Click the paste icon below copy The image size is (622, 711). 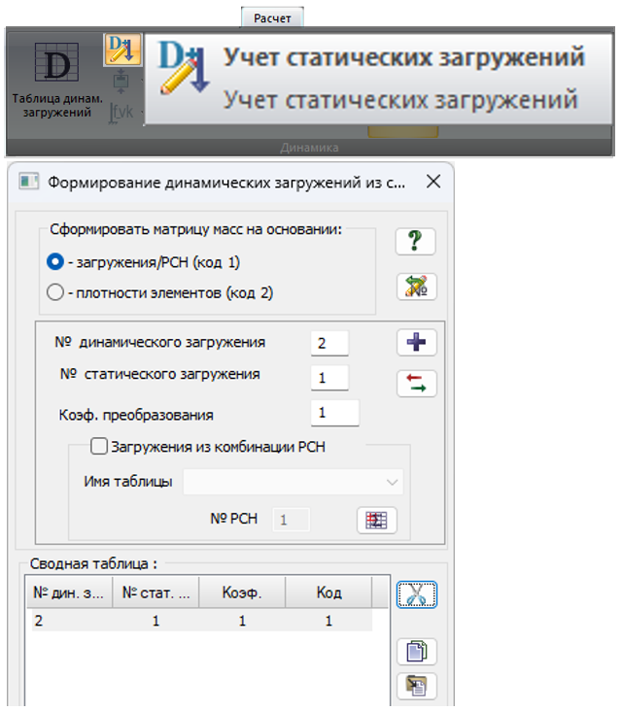click(417, 686)
